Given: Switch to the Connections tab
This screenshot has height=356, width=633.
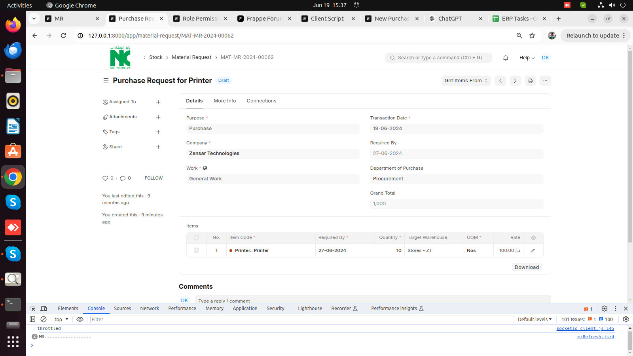Looking at the screenshot, I should (x=262, y=101).
